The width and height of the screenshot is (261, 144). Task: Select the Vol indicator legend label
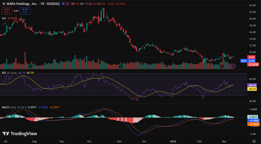(4, 18)
